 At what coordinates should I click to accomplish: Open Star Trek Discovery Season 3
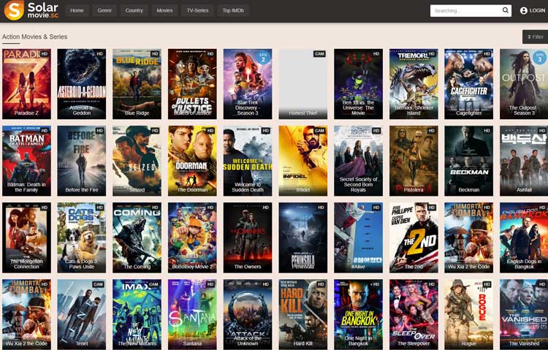pos(248,84)
